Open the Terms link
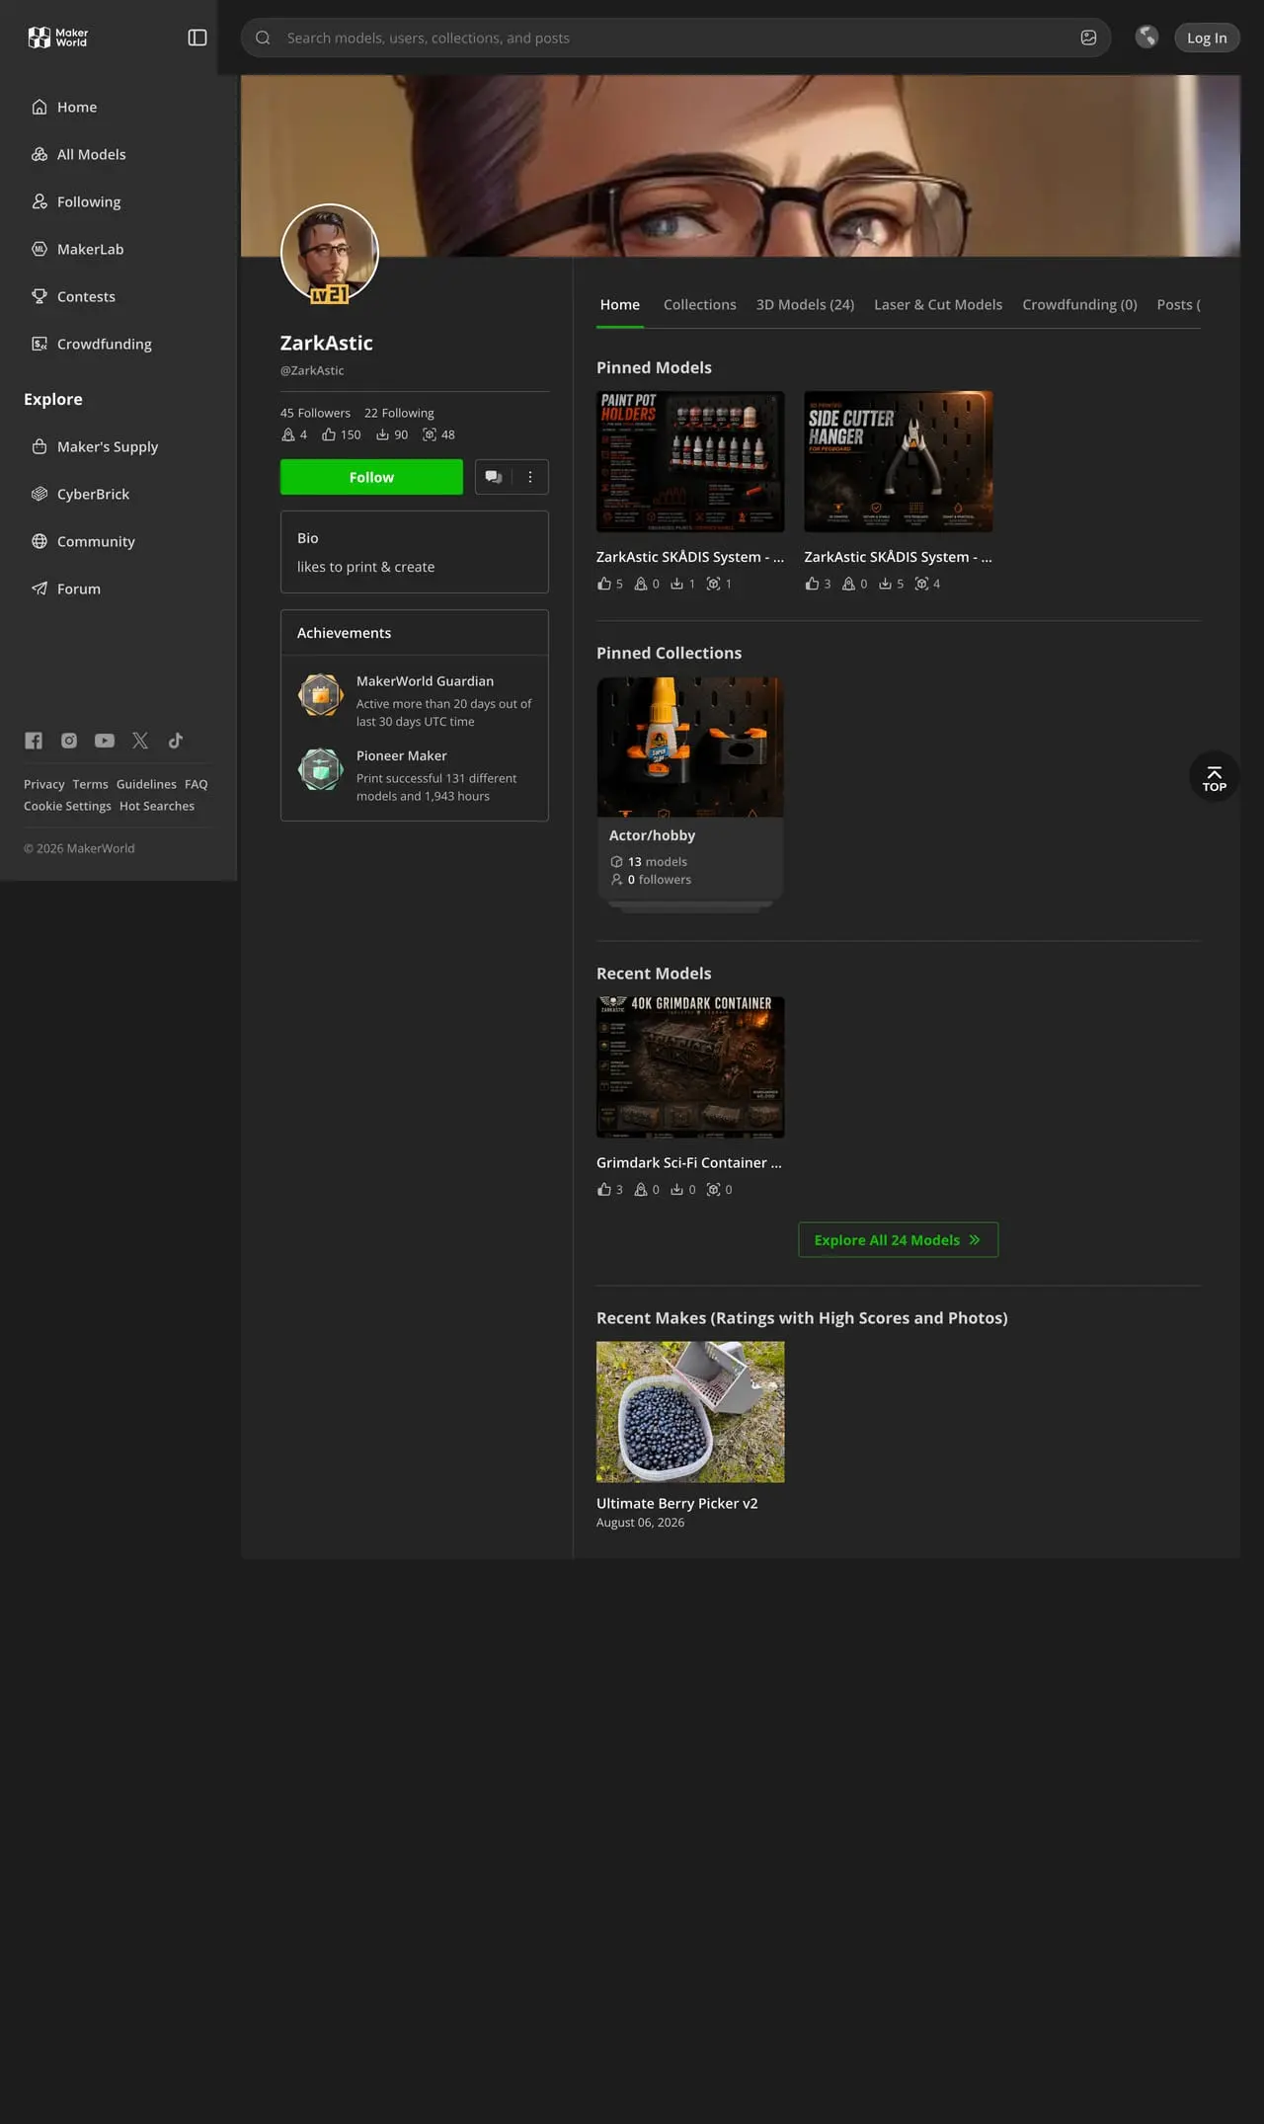 pos(90,784)
